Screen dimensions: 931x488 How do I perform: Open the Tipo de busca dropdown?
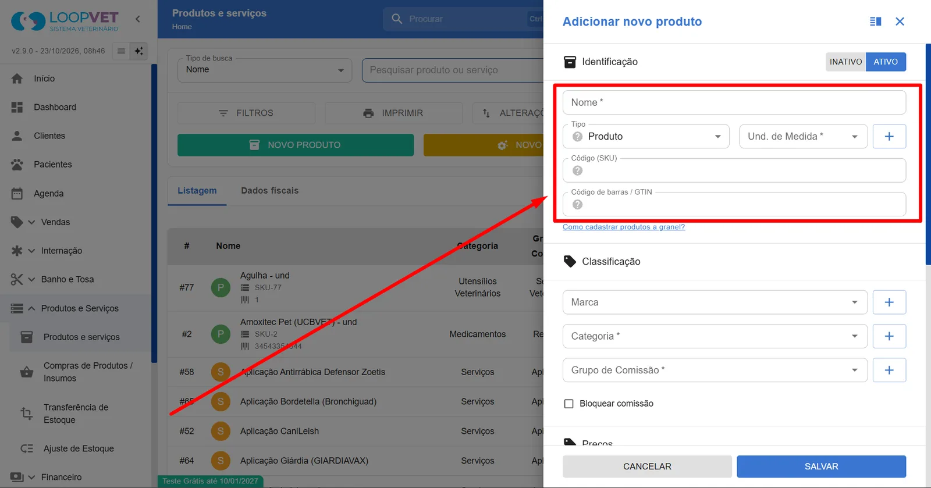(265, 70)
